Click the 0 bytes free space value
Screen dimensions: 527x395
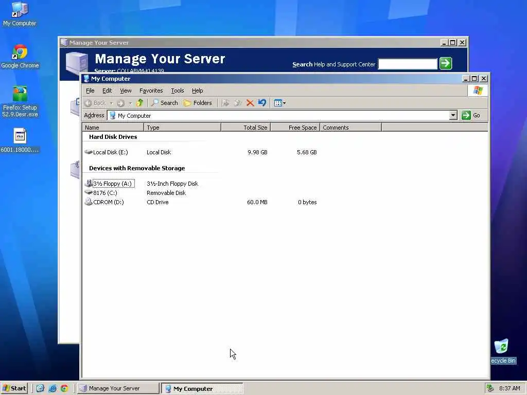click(x=307, y=202)
